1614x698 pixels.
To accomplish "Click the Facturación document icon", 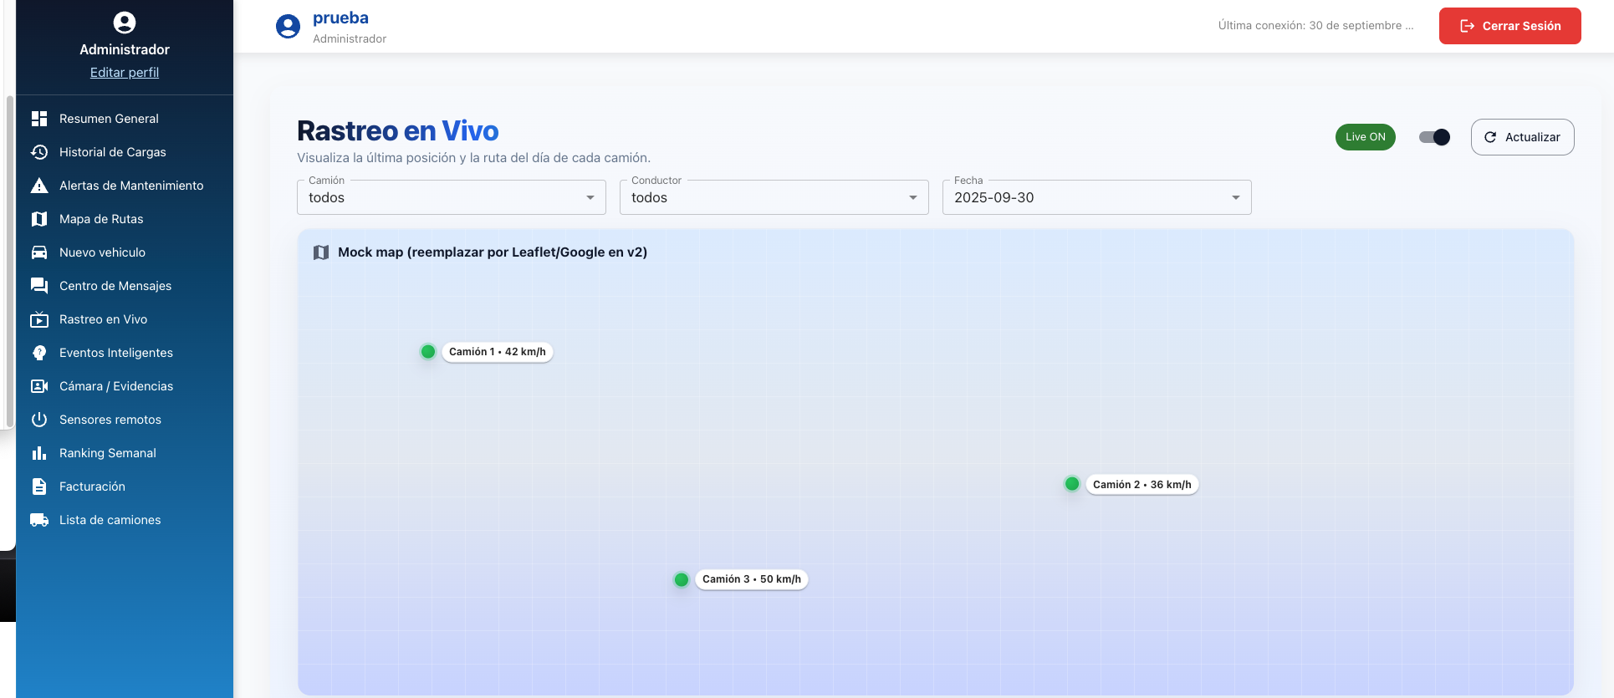I will coord(39,487).
